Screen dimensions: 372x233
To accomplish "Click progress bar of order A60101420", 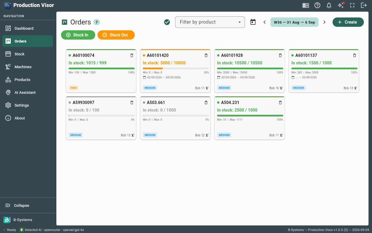I will [x=176, y=68].
